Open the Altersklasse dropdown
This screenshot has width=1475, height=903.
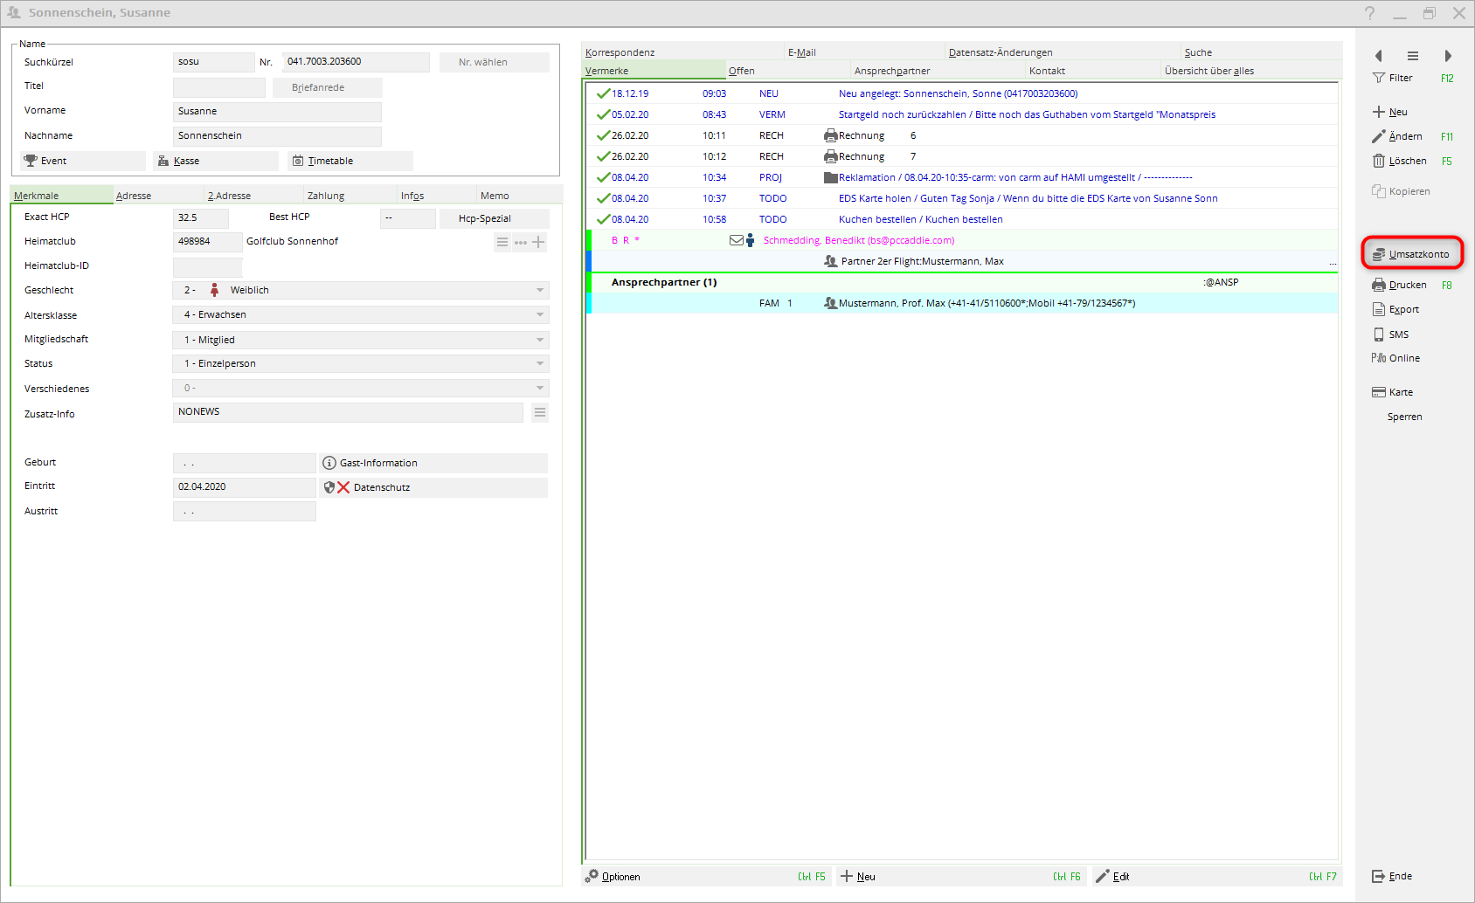tap(540, 314)
